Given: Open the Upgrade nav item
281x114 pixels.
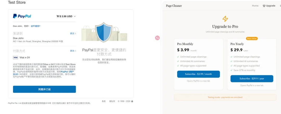Looking at the screenshot, I should [270, 6].
